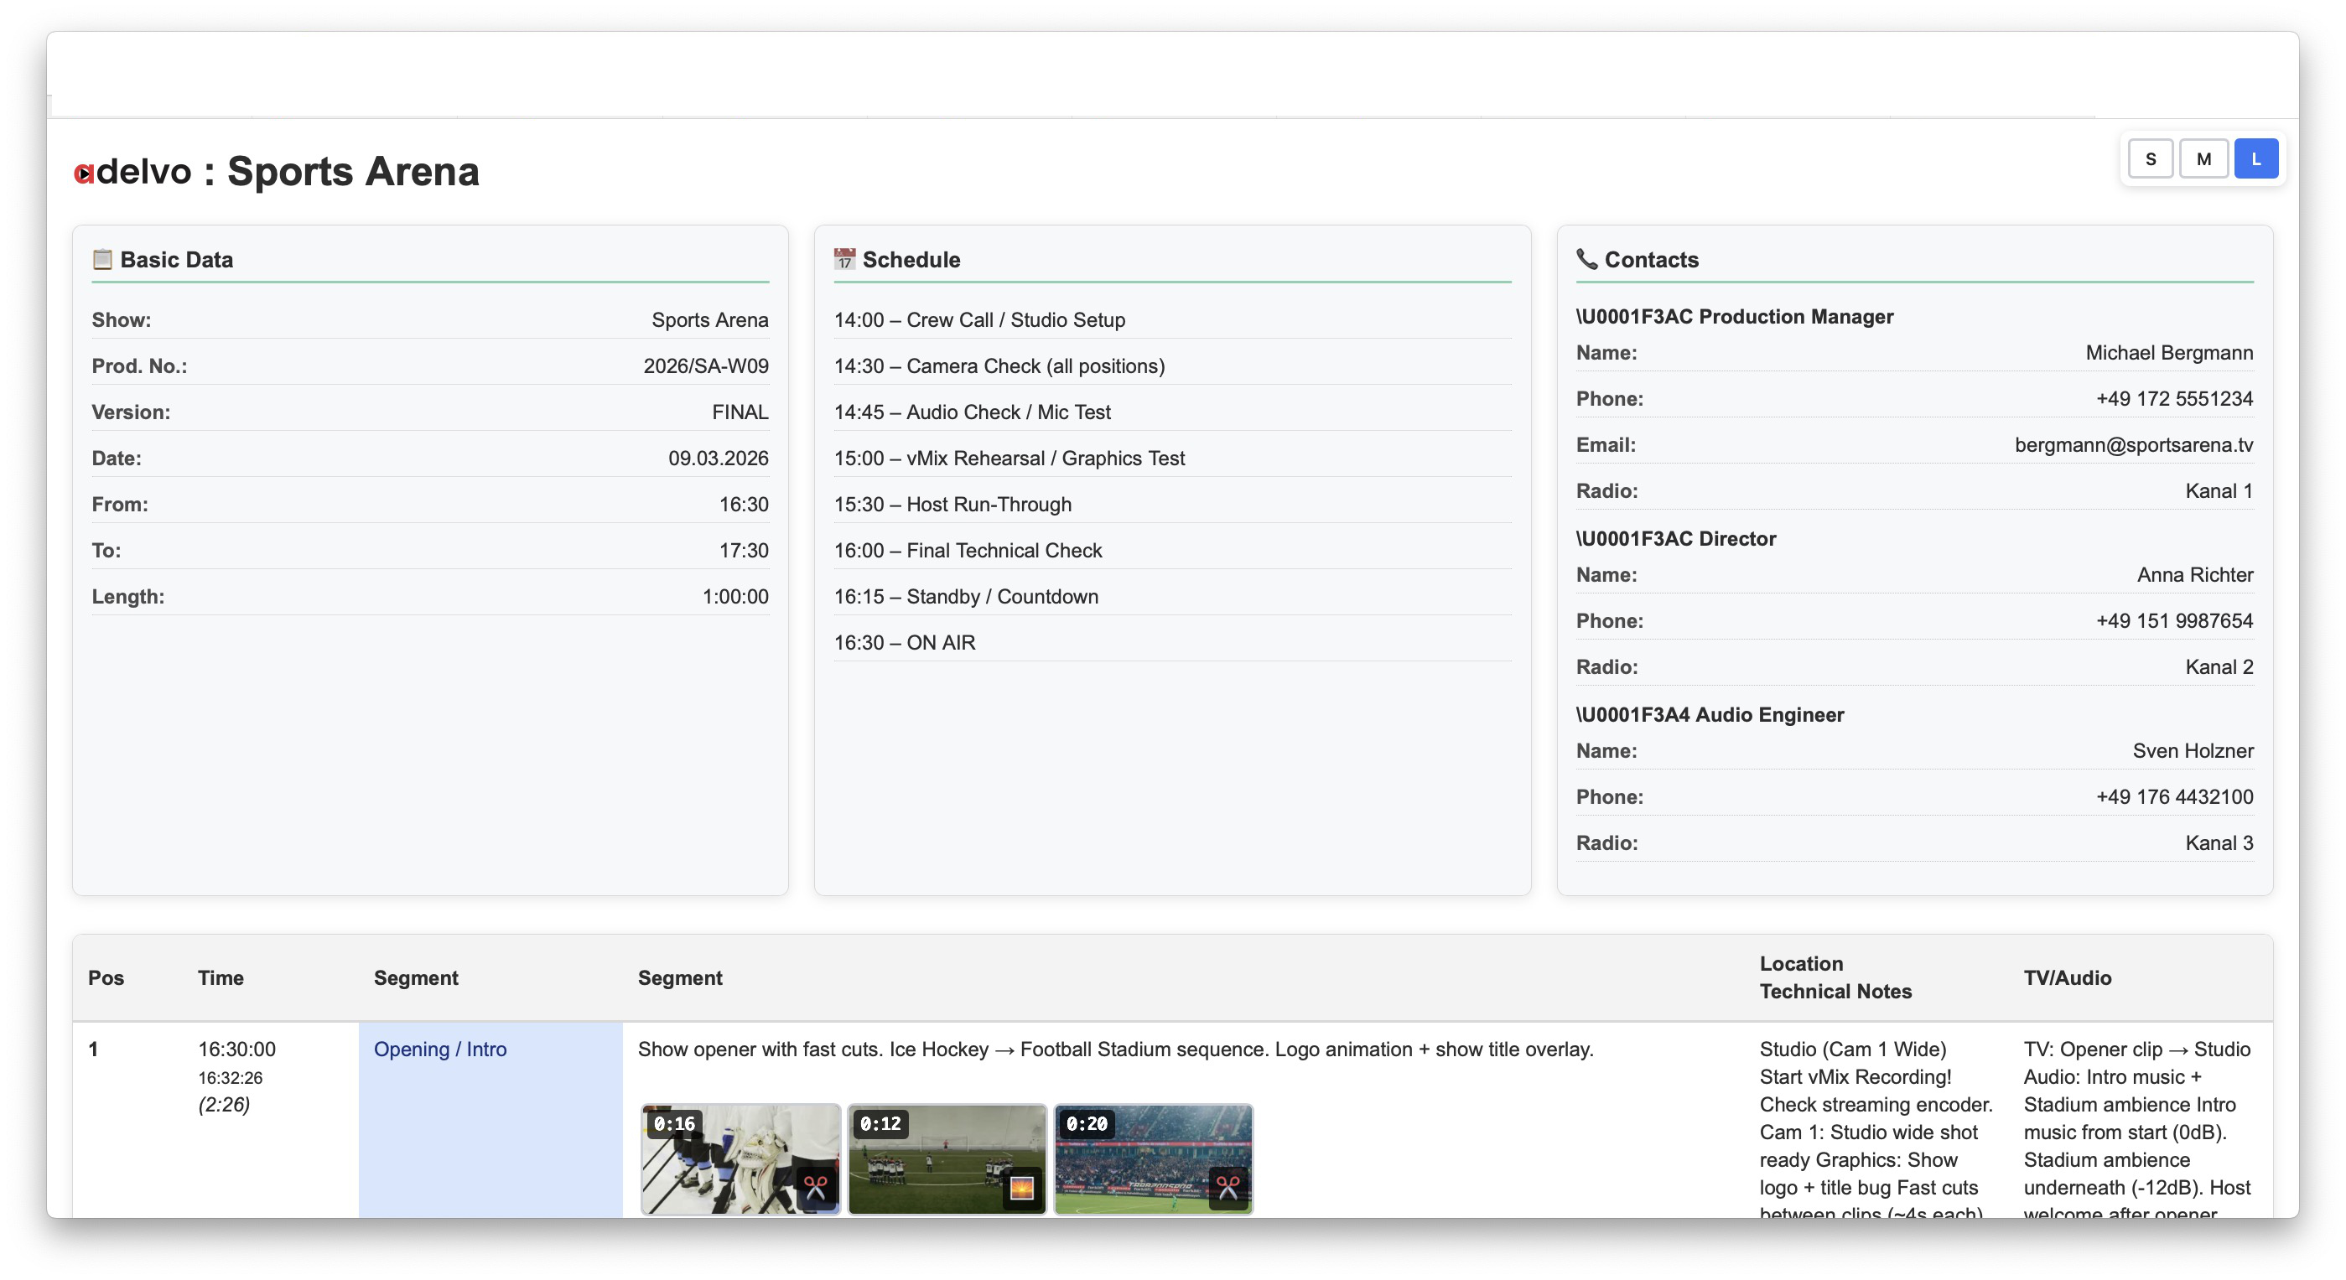Open the Opening / Intro segment link
The width and height of the screenshot is (2346, 1280).
440,1049
